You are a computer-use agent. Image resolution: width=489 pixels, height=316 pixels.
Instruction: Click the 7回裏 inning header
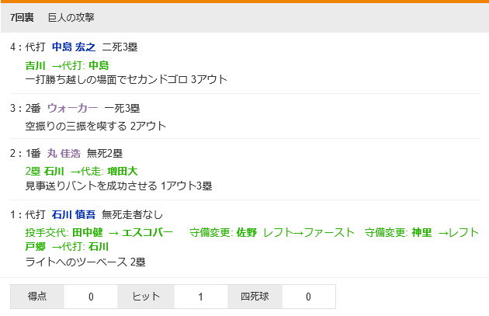[22, 17]
